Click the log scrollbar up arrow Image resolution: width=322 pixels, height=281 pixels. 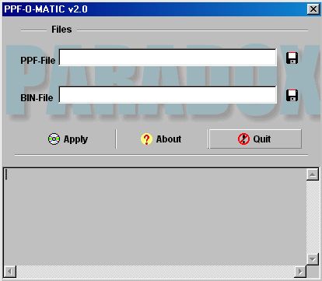(313, 174)
